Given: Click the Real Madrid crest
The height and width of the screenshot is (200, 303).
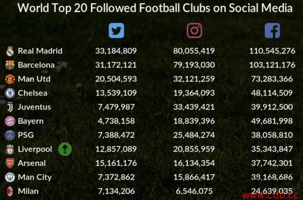Looking at the screenshot, I should click(10, 51).
